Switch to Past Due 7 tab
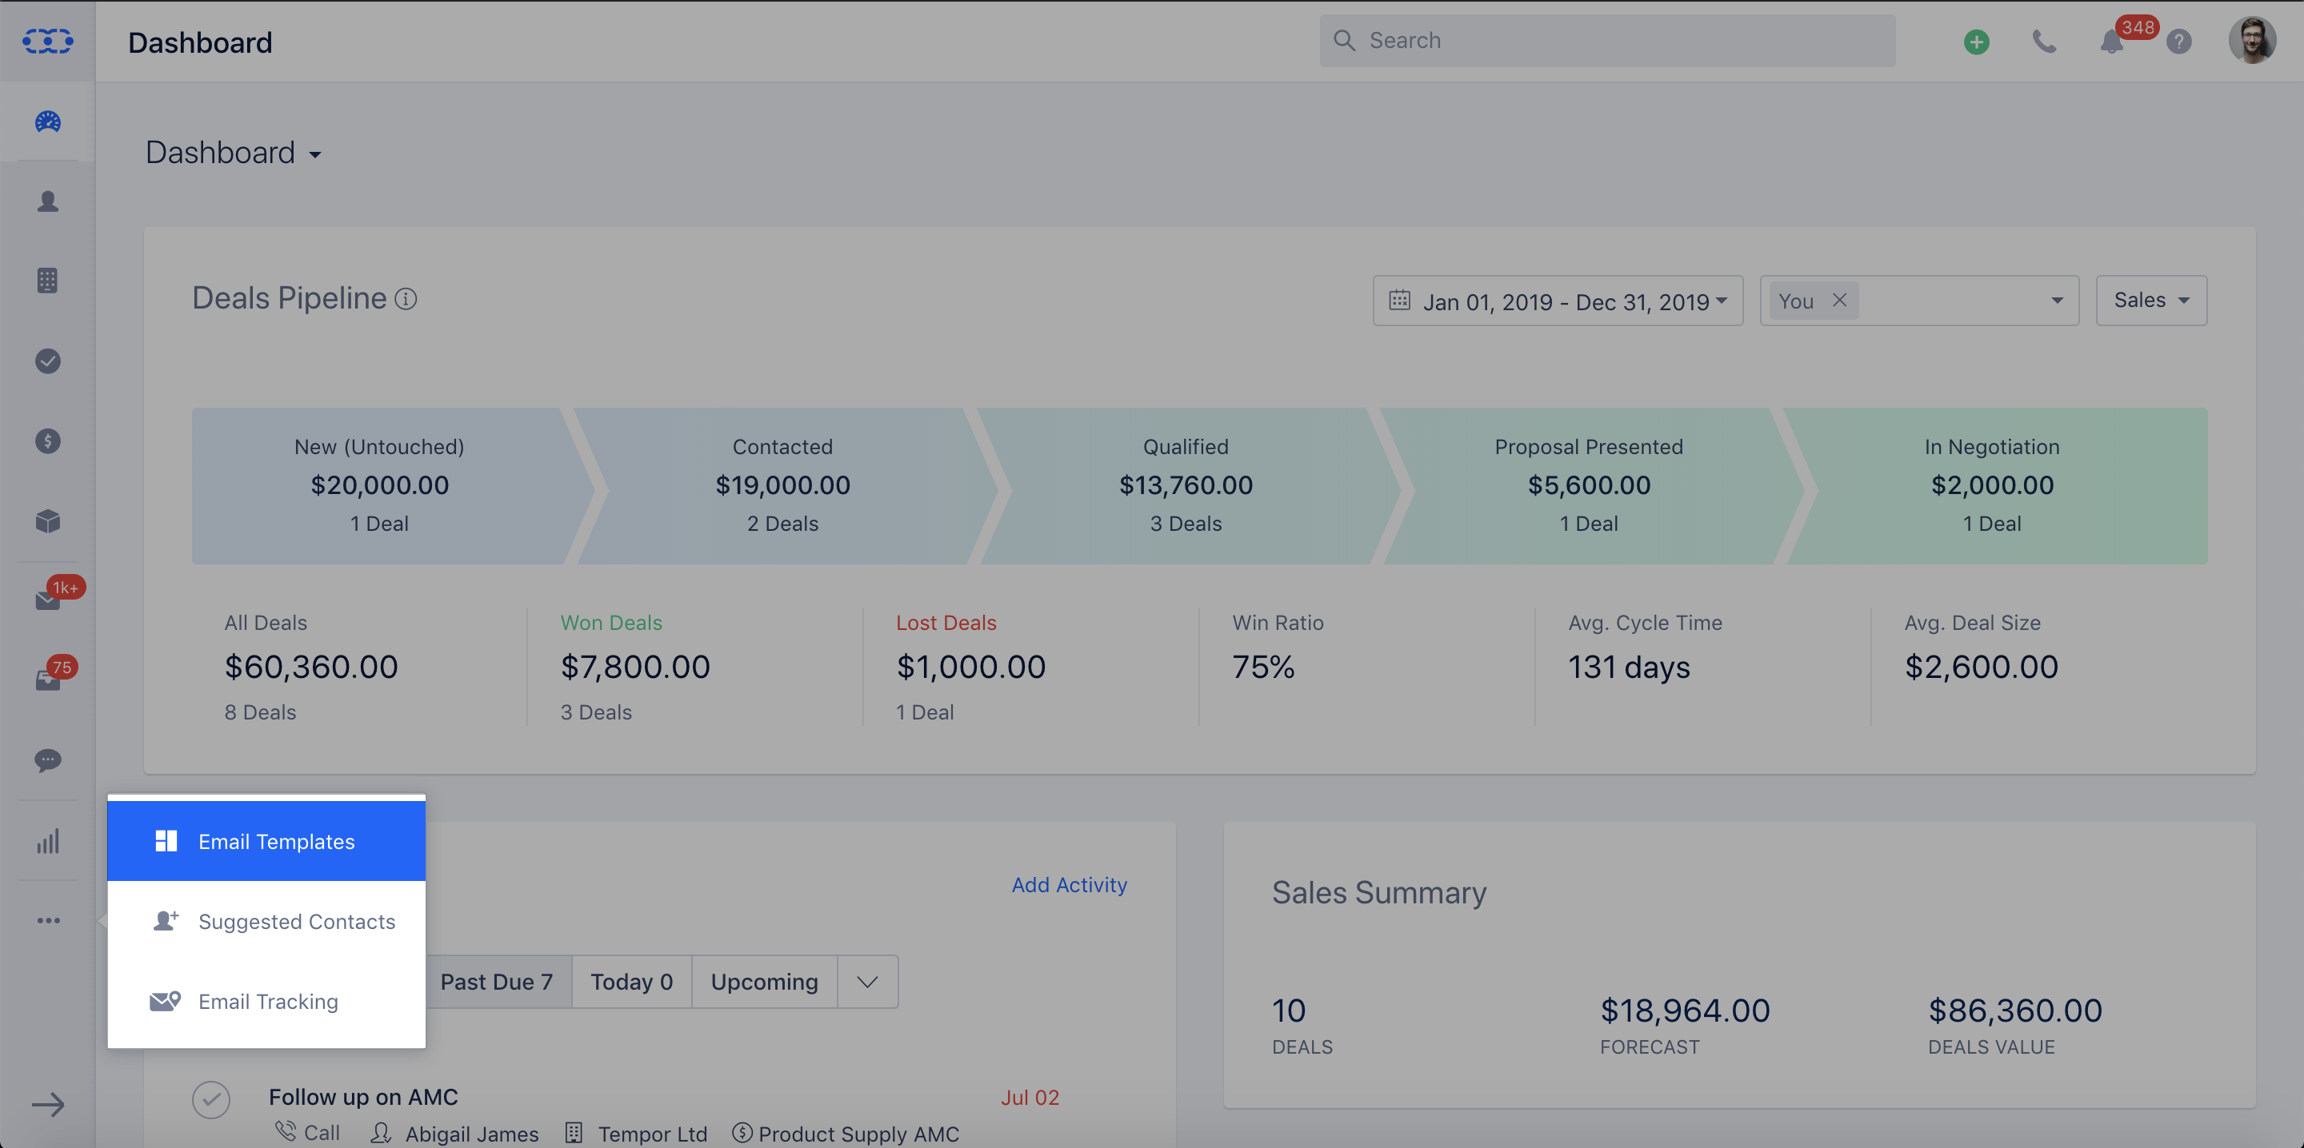This screenshot has height=1148, width=2304. (x=496, y=983)
